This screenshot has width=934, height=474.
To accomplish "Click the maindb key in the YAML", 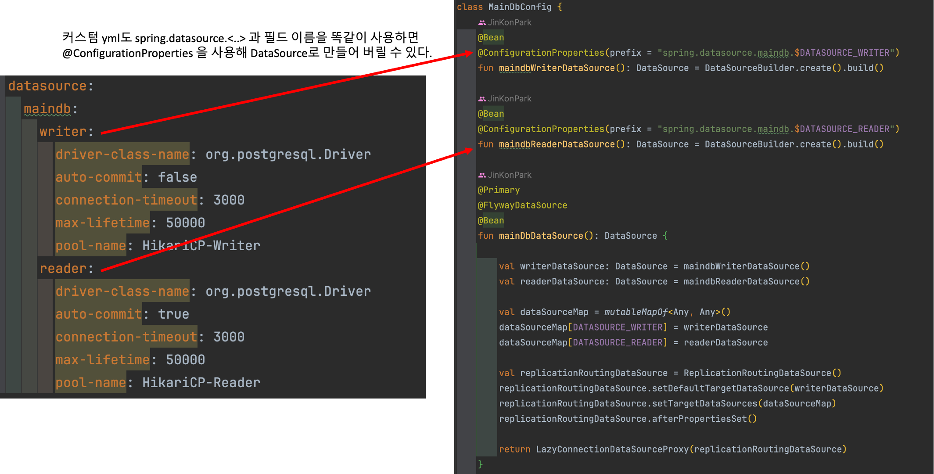I will click(47, 109).
